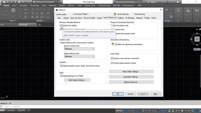Click the Undo arrow icon
Image resolution: width=201 pixels, height=113 pixels.
point(23,2)
